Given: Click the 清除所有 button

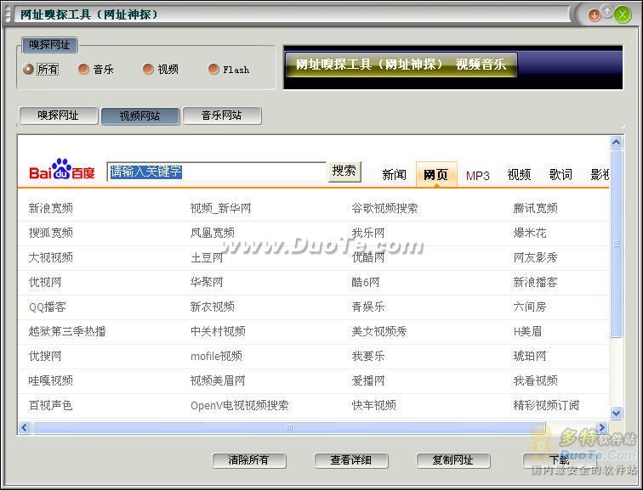Looking at the screenshot, I should pyautogui.click(x=249, y=460).
